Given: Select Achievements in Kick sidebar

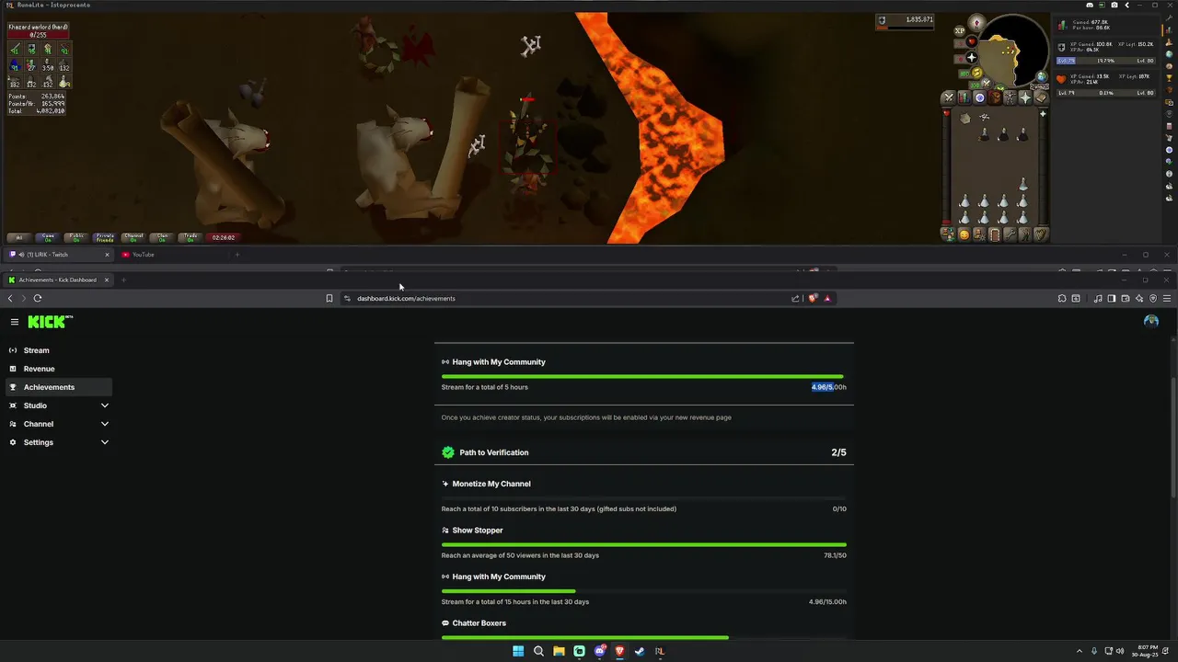Looking at the screenshot, I should tap(59, 387).
